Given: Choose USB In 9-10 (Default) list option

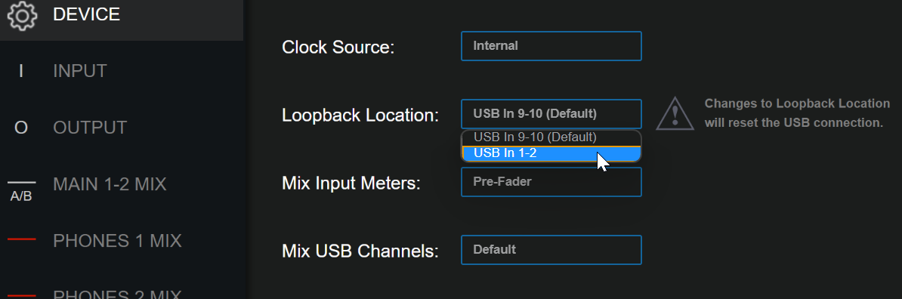Looking at the screenshot, I should (551, 138).
